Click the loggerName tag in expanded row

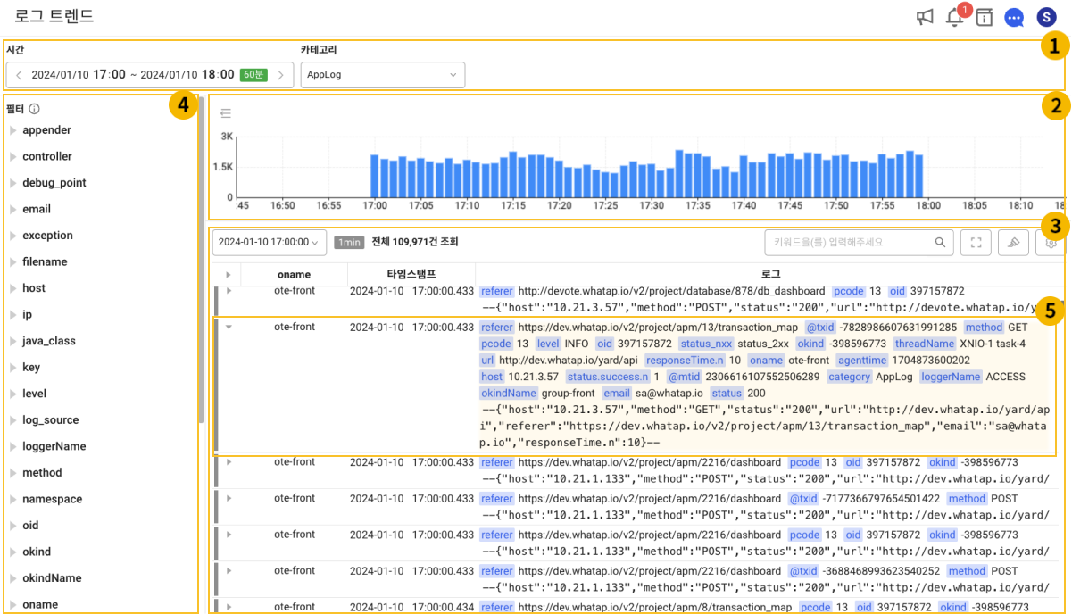click(950, 377)
